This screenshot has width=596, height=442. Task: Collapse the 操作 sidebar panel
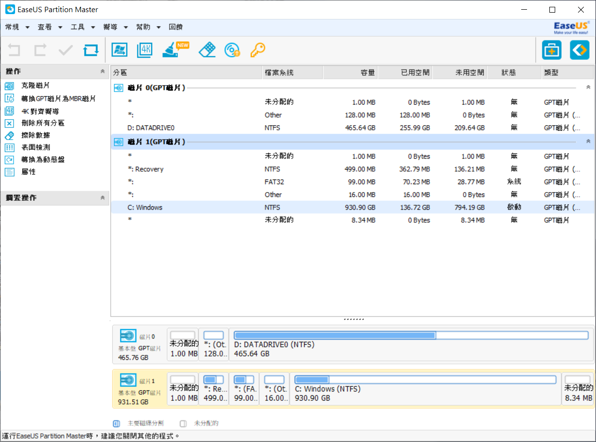[102, 71]
